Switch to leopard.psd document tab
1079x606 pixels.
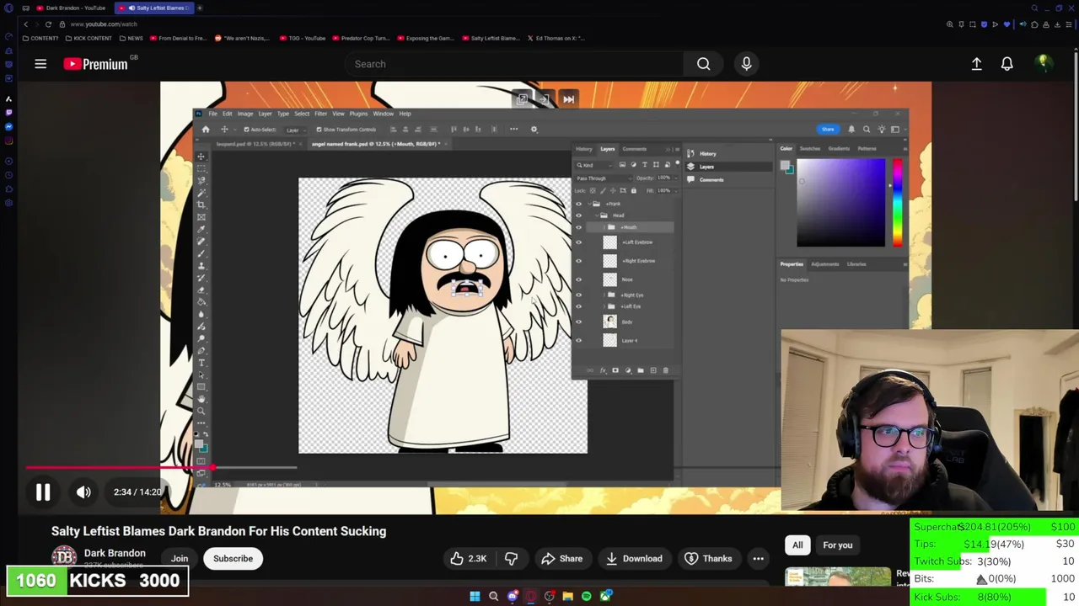click(254, 144)
